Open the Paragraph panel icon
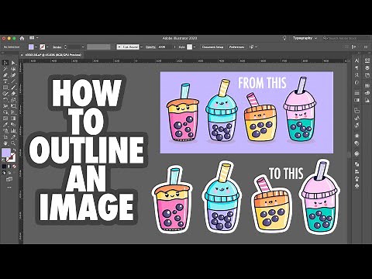The height and width of the screenshot is (279, 372). 356,68
